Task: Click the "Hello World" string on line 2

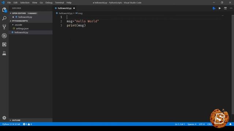Action: (87, 21)
